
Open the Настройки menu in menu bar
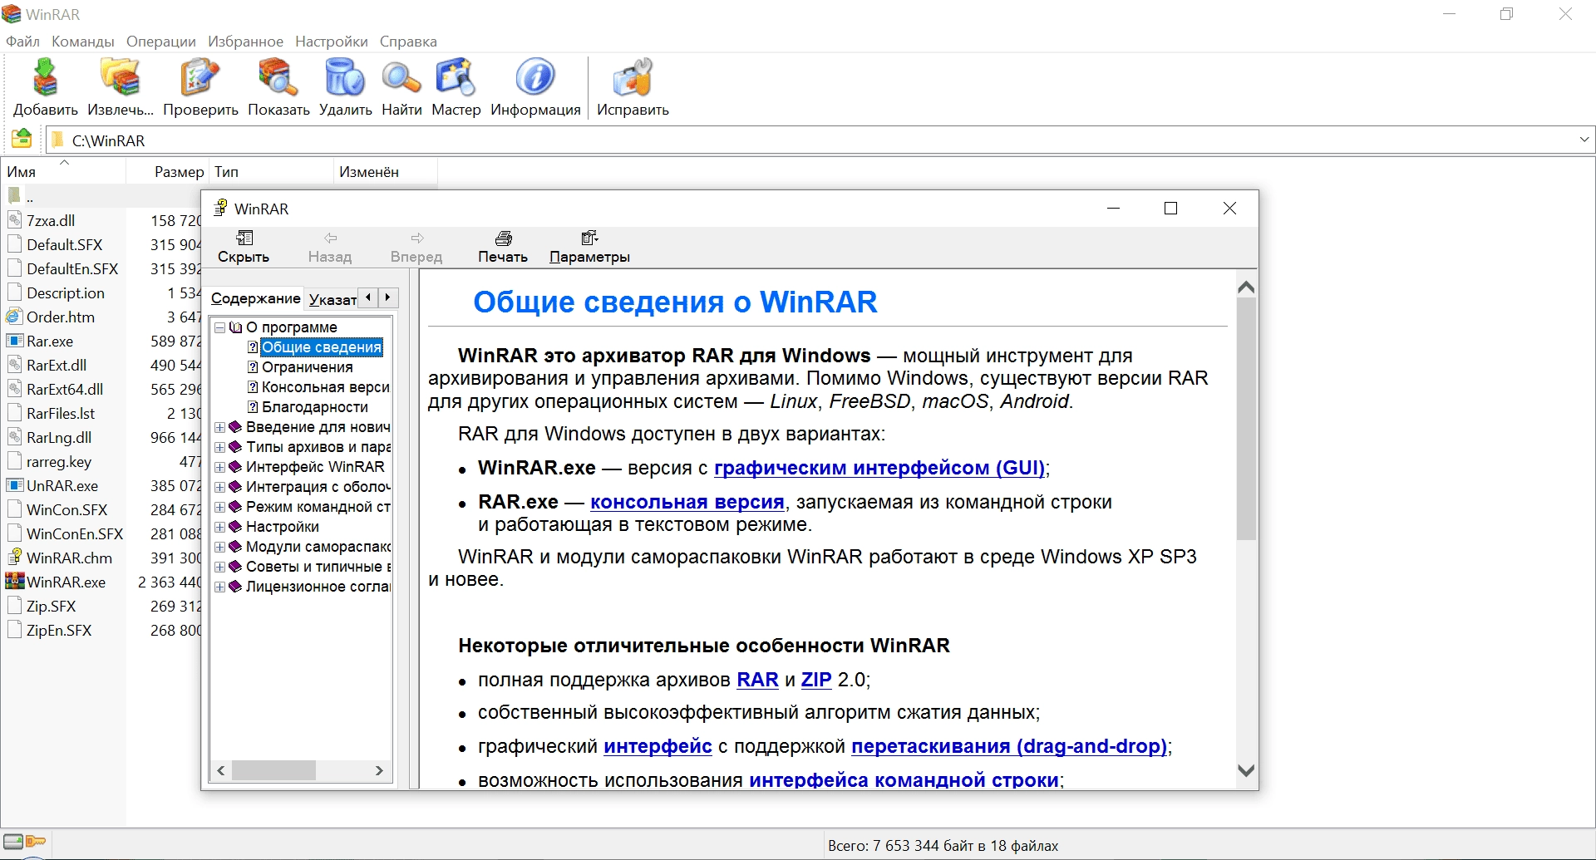pyautogui.click(x=331, y=41)
